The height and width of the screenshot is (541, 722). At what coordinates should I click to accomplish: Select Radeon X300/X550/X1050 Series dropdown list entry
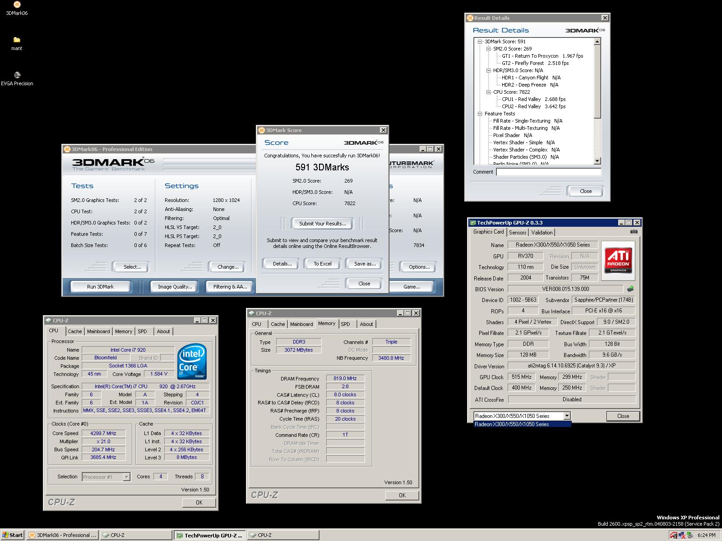tap(523, 424)
